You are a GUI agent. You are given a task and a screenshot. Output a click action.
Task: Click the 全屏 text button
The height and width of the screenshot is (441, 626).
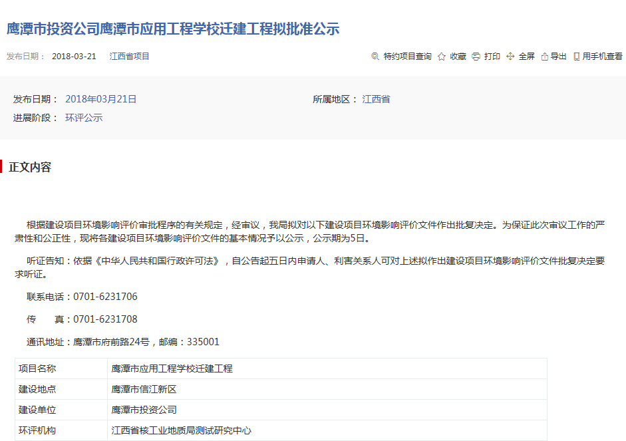[x=527, y=57]
